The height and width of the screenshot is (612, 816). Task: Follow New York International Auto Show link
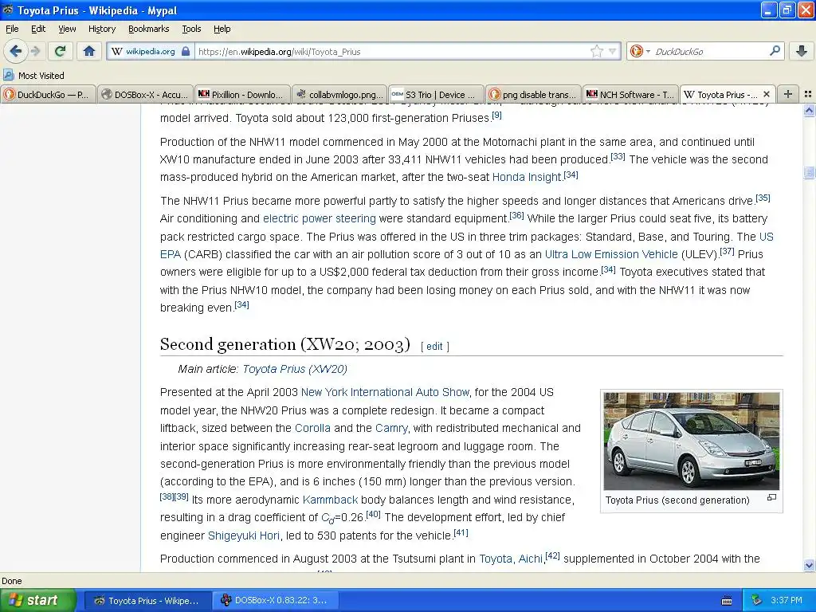tap(385, 392)
